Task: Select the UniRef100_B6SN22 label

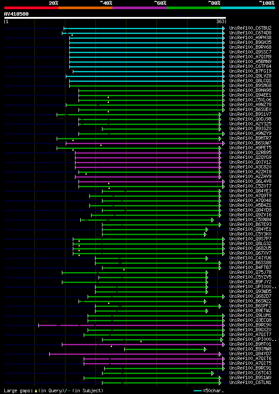Action: 250,301
